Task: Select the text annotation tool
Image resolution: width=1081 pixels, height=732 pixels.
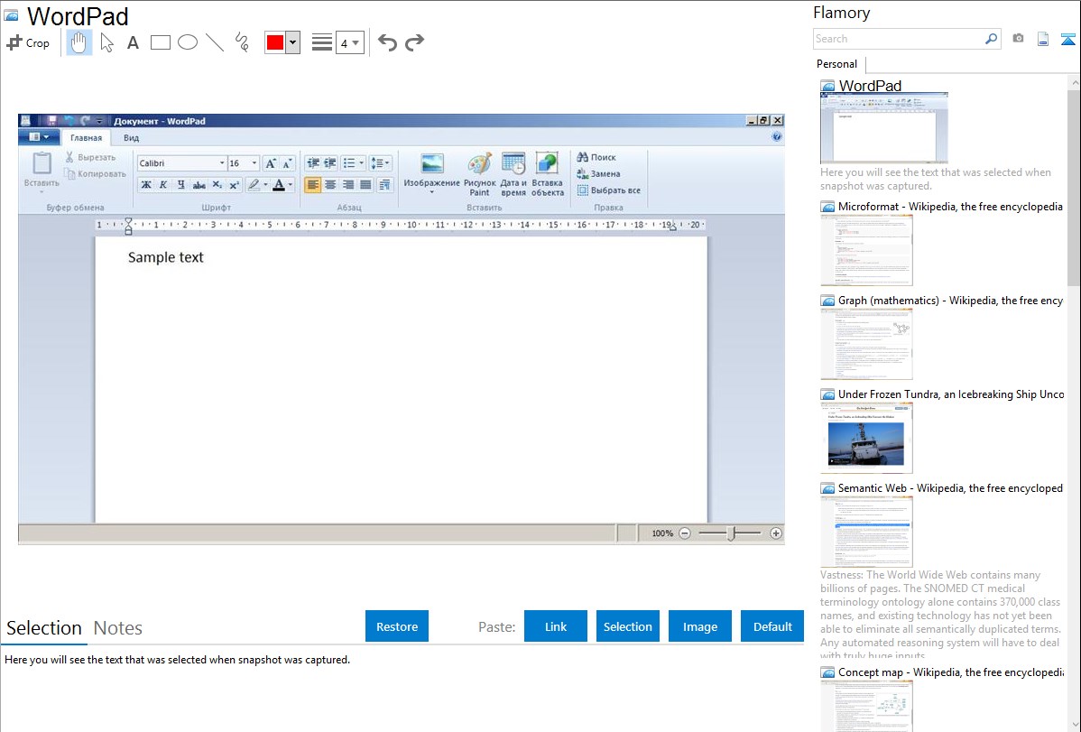Action: pos(133,42)
